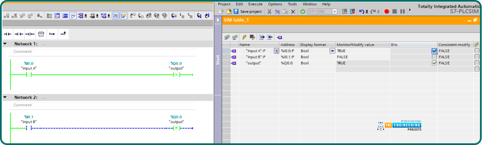Open the Project menu
The image size is (482, 145).
(224, 4)
